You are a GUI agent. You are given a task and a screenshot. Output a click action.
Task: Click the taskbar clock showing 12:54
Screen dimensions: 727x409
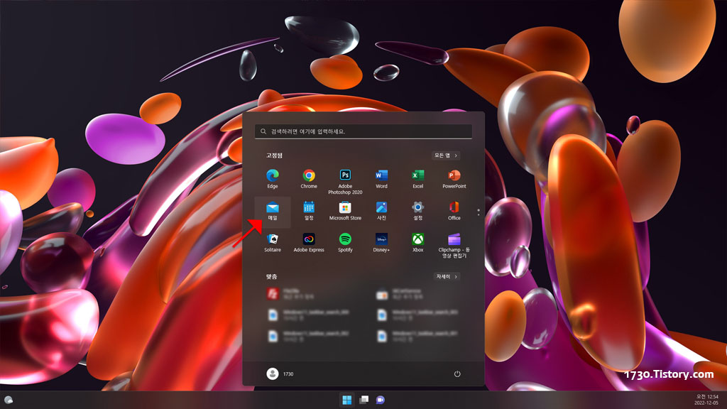(x=707, y=400)
